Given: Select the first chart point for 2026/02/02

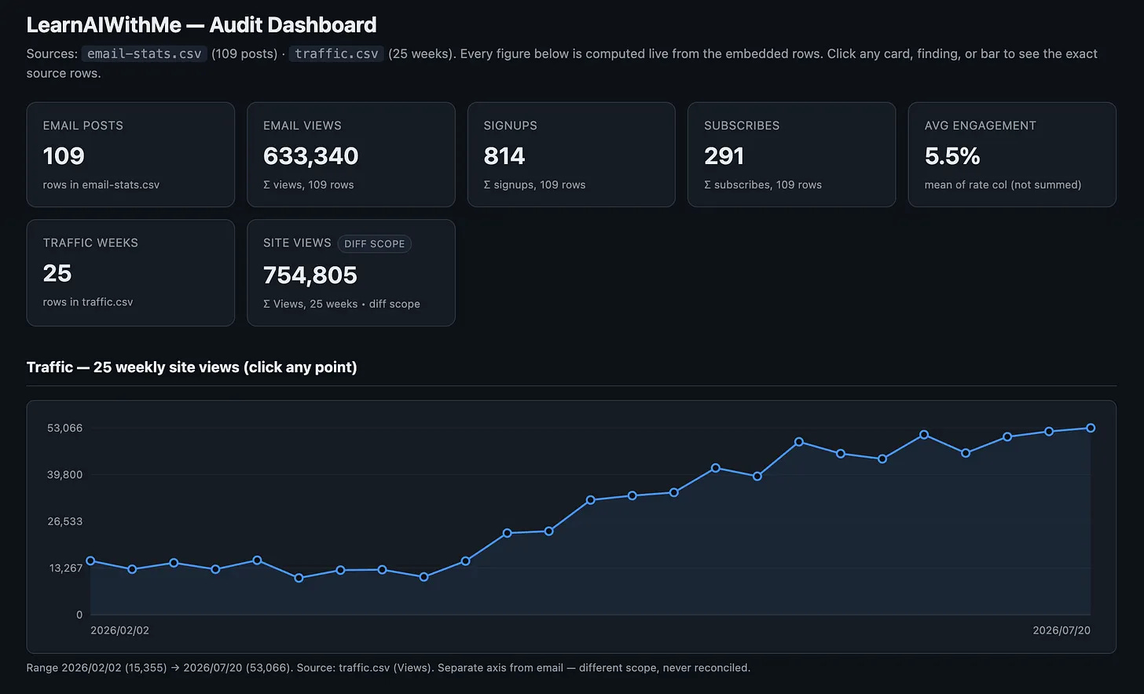Looking at the screenshot, I should pyautogui.click(x=90, y=561).
